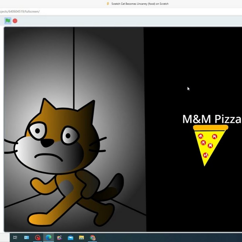Click the Scratch favicon in the tab title

pyautogui.click(x=108, y=3)
